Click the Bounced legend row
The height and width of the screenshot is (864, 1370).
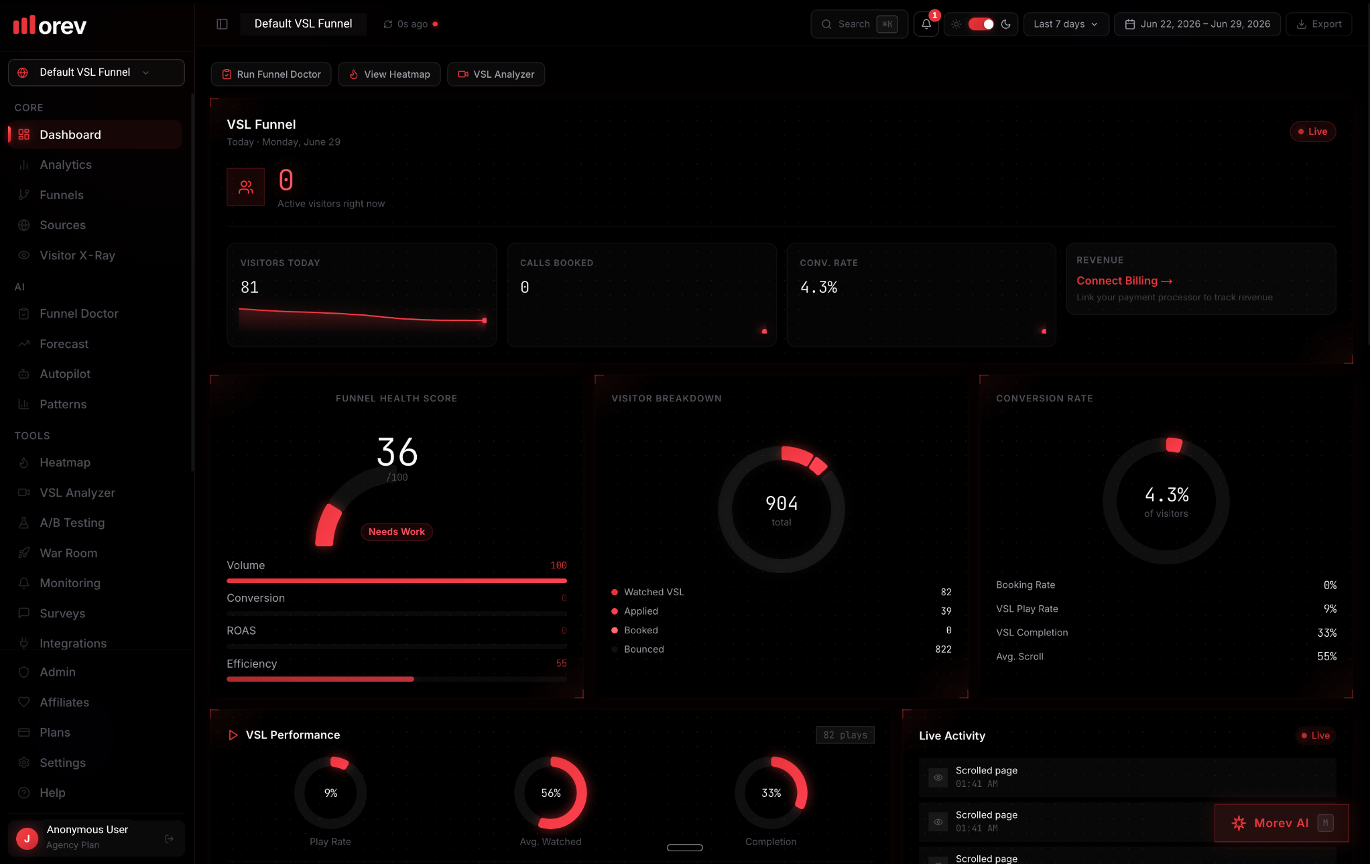click(x=782, y=650)
